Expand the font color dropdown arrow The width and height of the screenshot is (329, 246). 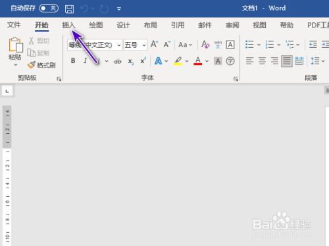[207, 61]
